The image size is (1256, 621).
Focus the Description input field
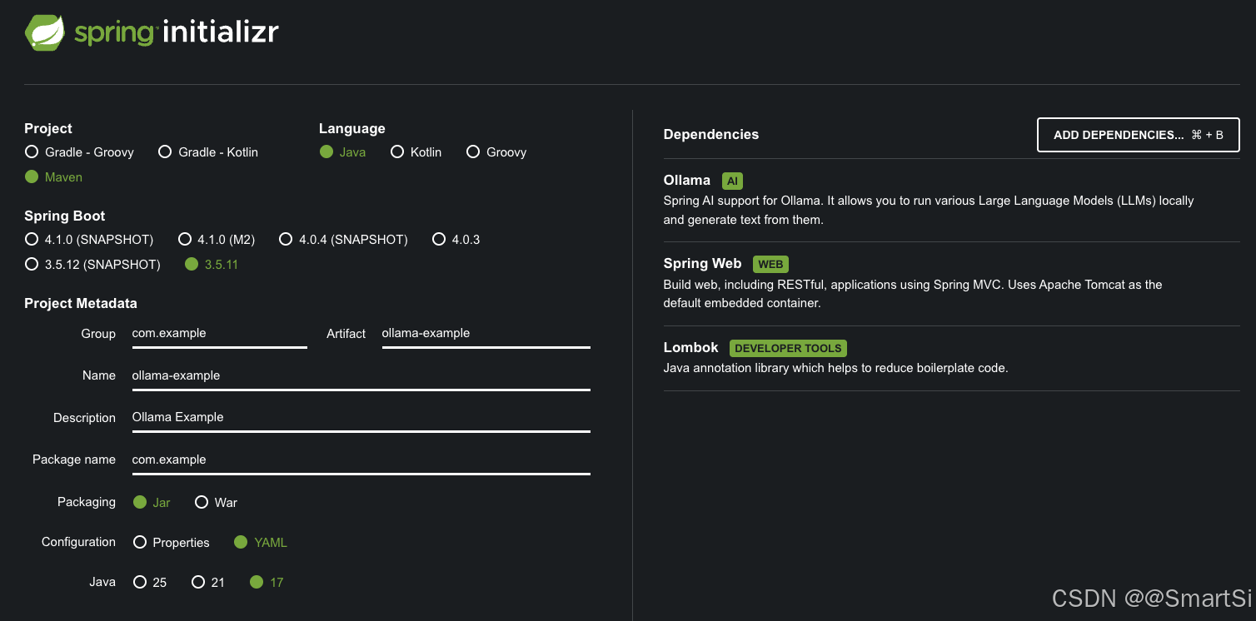coord(361,418)
